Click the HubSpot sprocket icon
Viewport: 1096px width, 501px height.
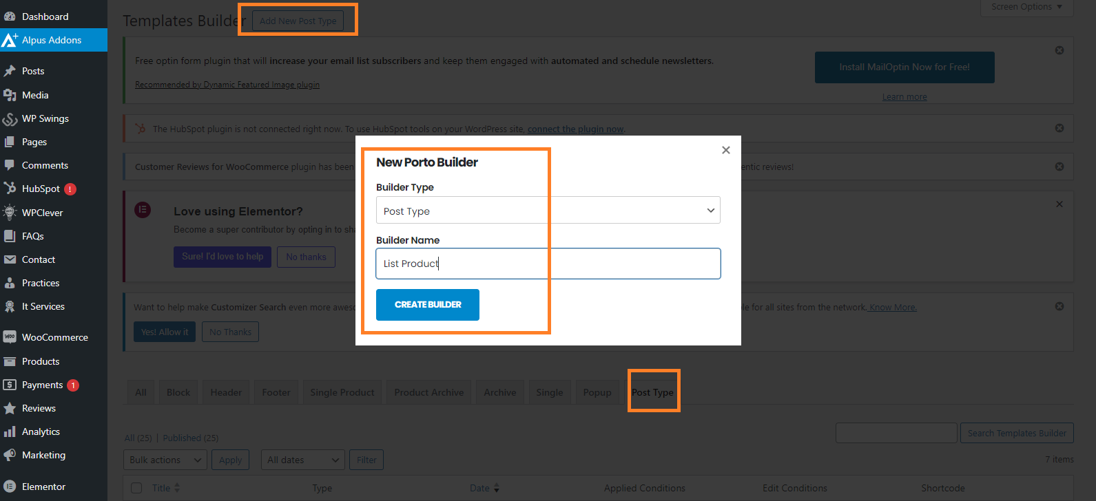click(10, 189)
